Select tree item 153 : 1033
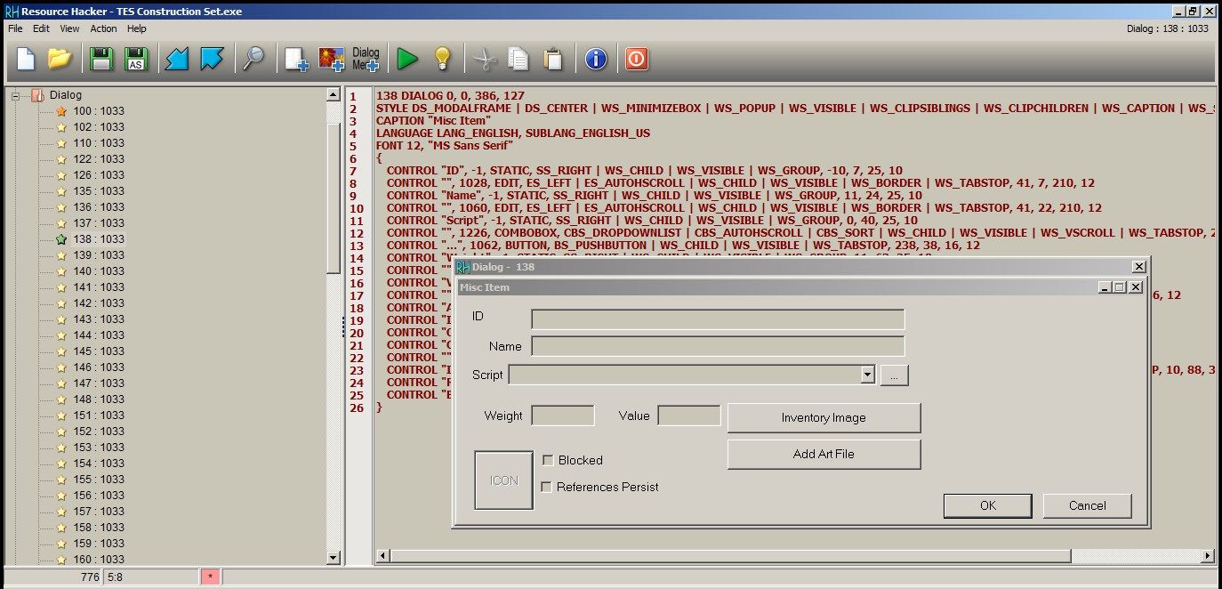Screen dimensions: 1222x589 (x=98, y=448)
